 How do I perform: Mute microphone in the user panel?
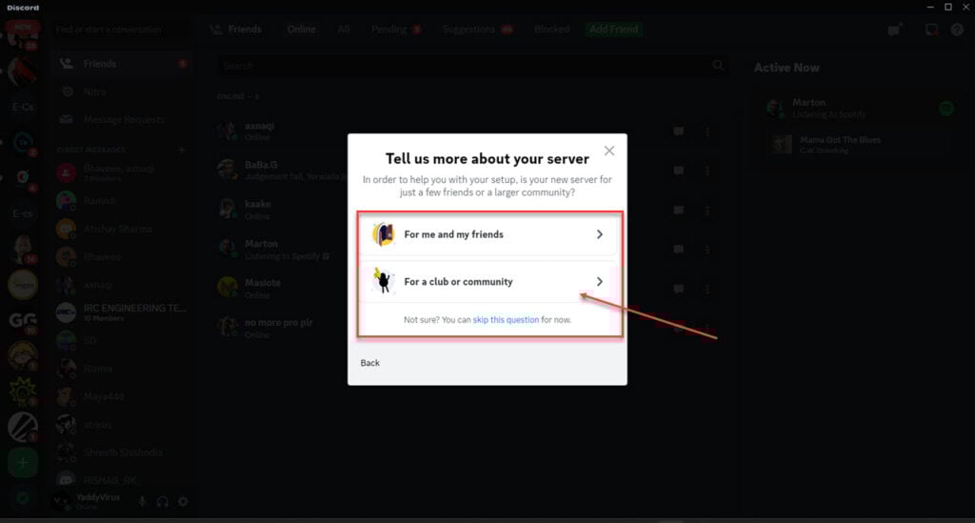click(143, 501)
